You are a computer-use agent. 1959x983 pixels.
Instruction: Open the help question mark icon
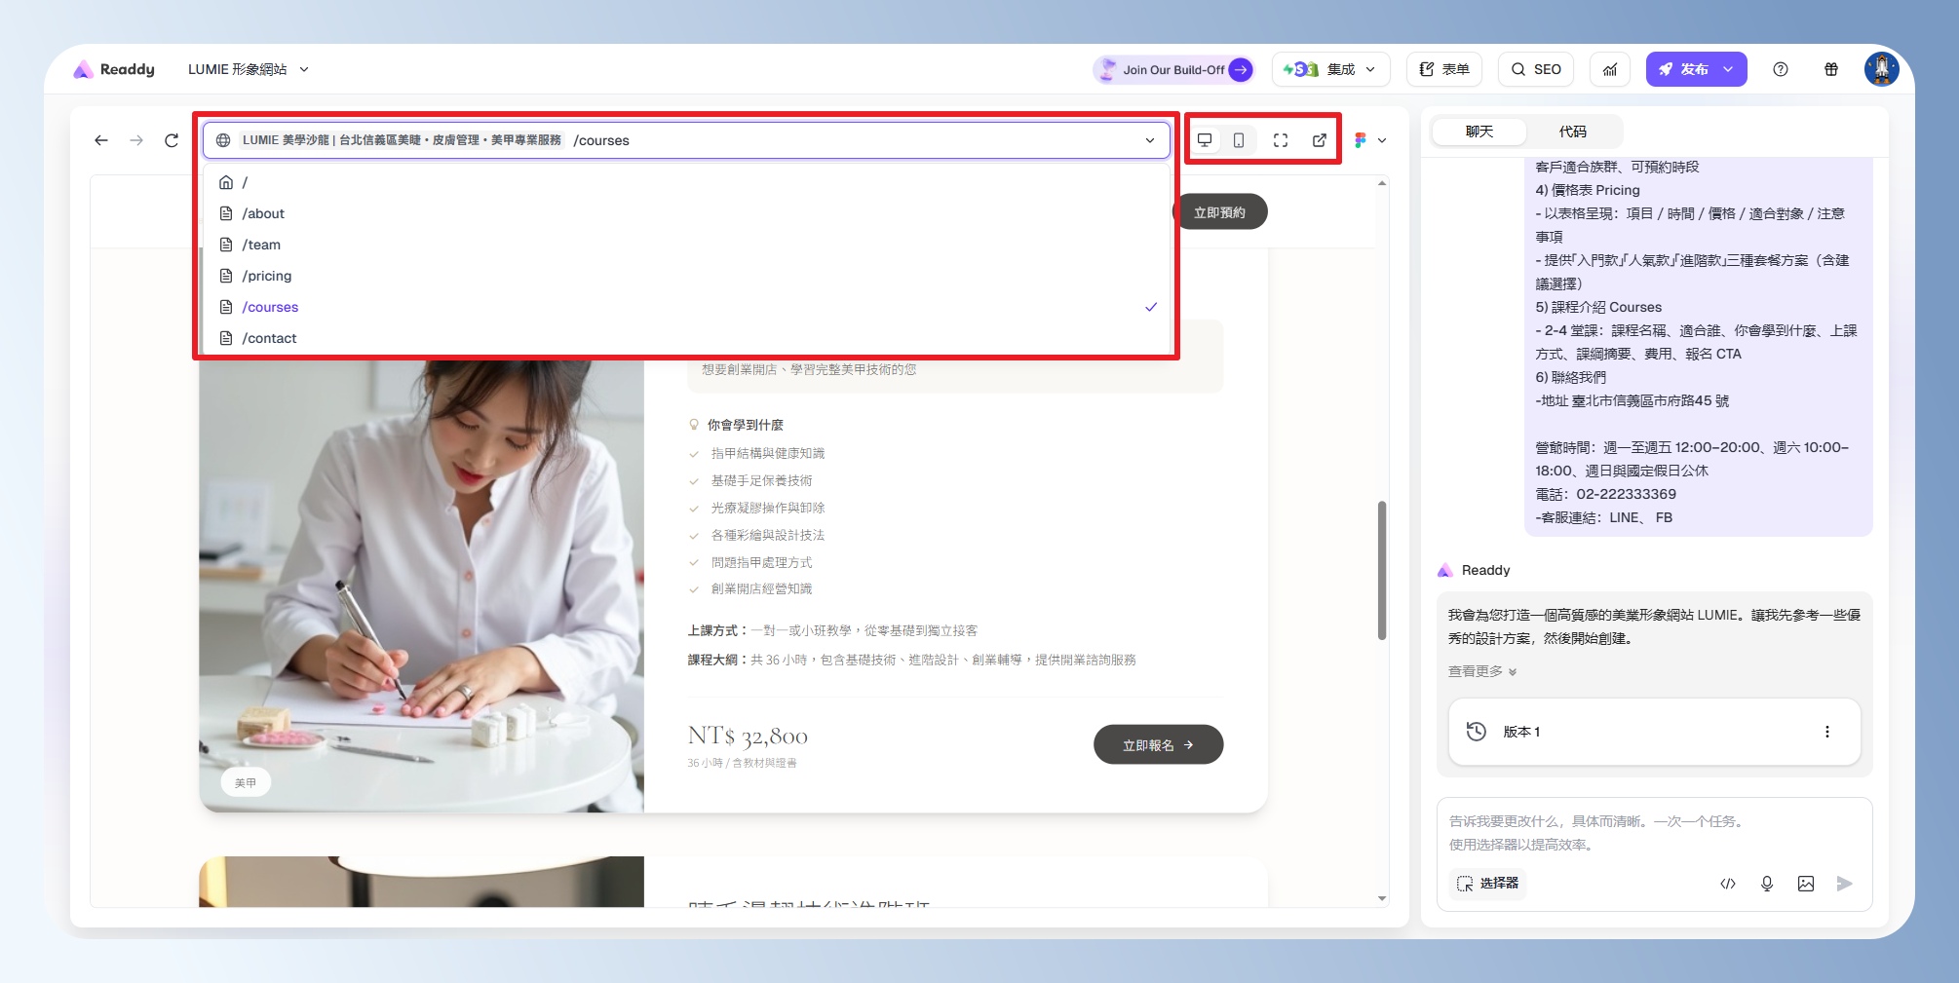pyautogui.click(x=1781, y=69)
